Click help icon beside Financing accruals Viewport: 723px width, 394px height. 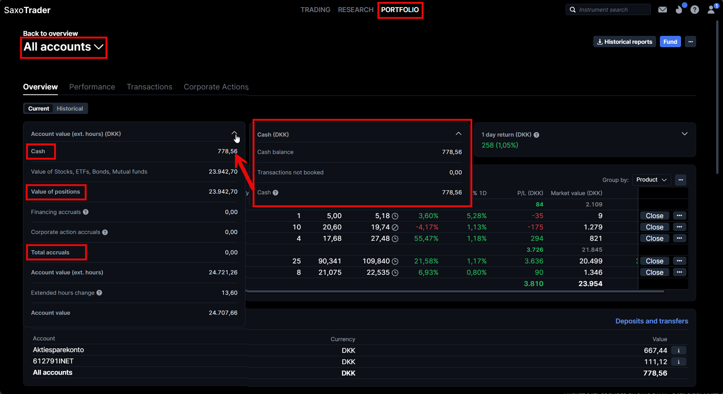tap(86, 212)
